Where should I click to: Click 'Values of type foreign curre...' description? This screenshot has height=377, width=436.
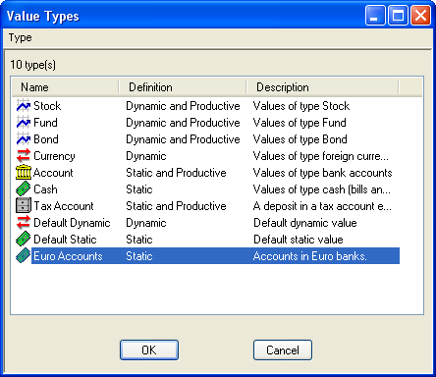(x=321, y=156)
